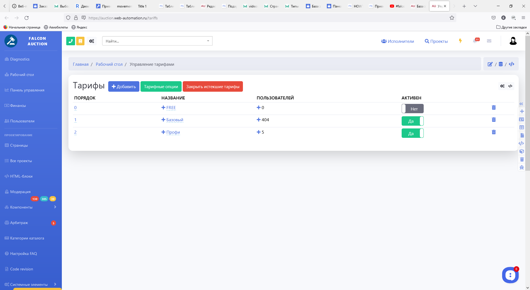Go to Пользователи in the sidebar

(x=22, y=121)
